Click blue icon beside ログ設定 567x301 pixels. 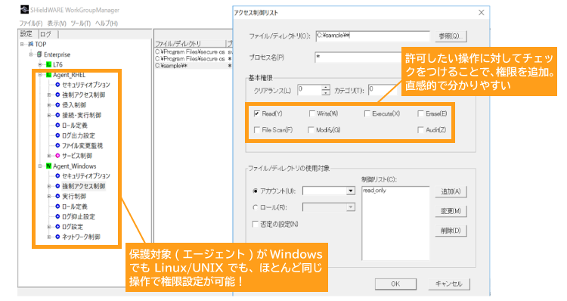click(x=57, y=226)
